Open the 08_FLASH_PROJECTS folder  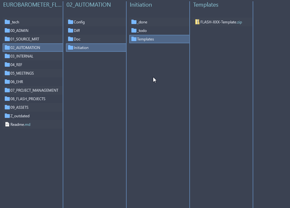pos(33,99)
